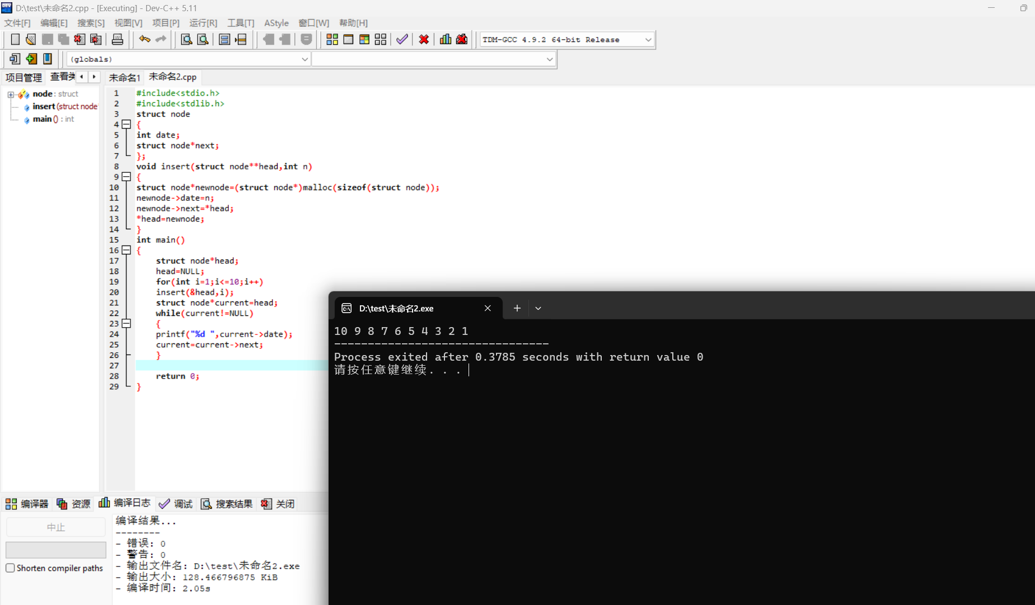Open the 项目[P] menu

(166, 23)
